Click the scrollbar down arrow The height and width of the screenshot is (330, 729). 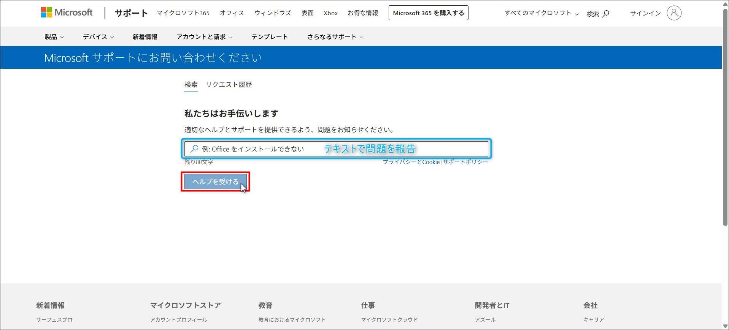(725, 326)
